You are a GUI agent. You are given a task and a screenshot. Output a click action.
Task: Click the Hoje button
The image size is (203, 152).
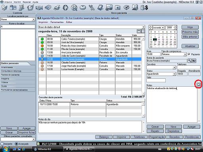[190, 27]
